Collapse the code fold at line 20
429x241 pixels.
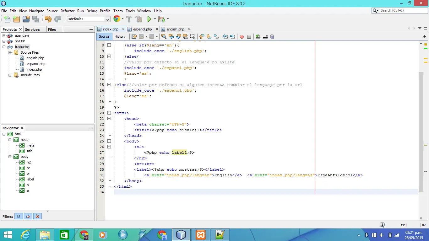tap(109, 113)
